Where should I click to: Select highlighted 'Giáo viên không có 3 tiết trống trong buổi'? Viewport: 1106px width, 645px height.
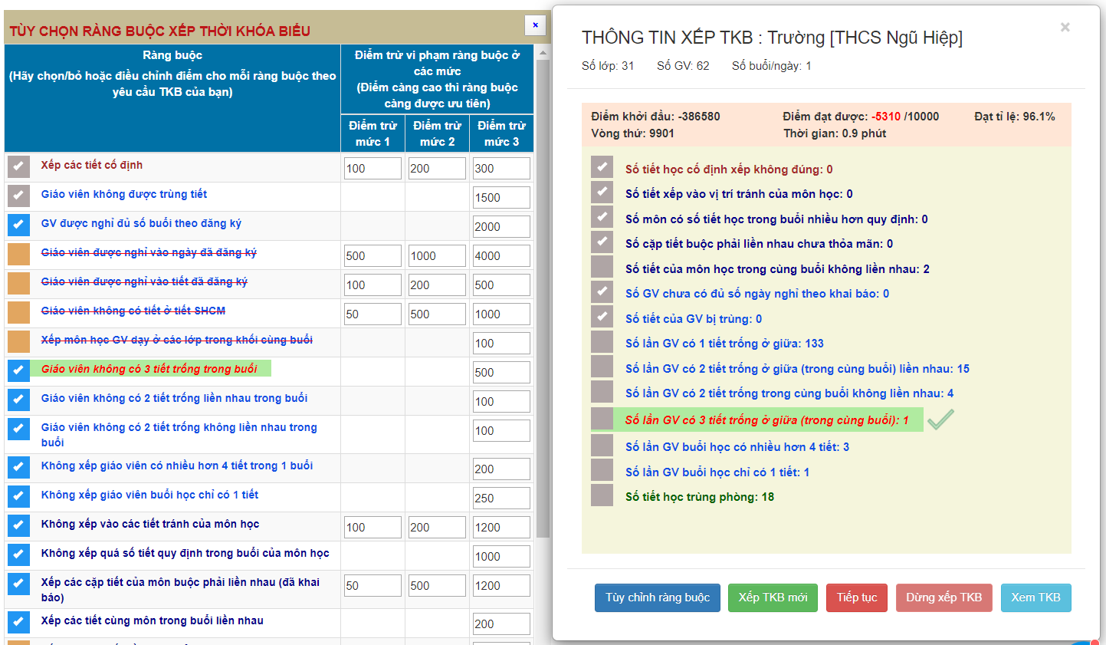(x=149, y=369)
